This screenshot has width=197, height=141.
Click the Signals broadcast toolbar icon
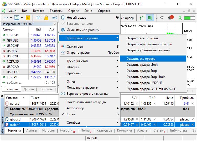point(55,18)
